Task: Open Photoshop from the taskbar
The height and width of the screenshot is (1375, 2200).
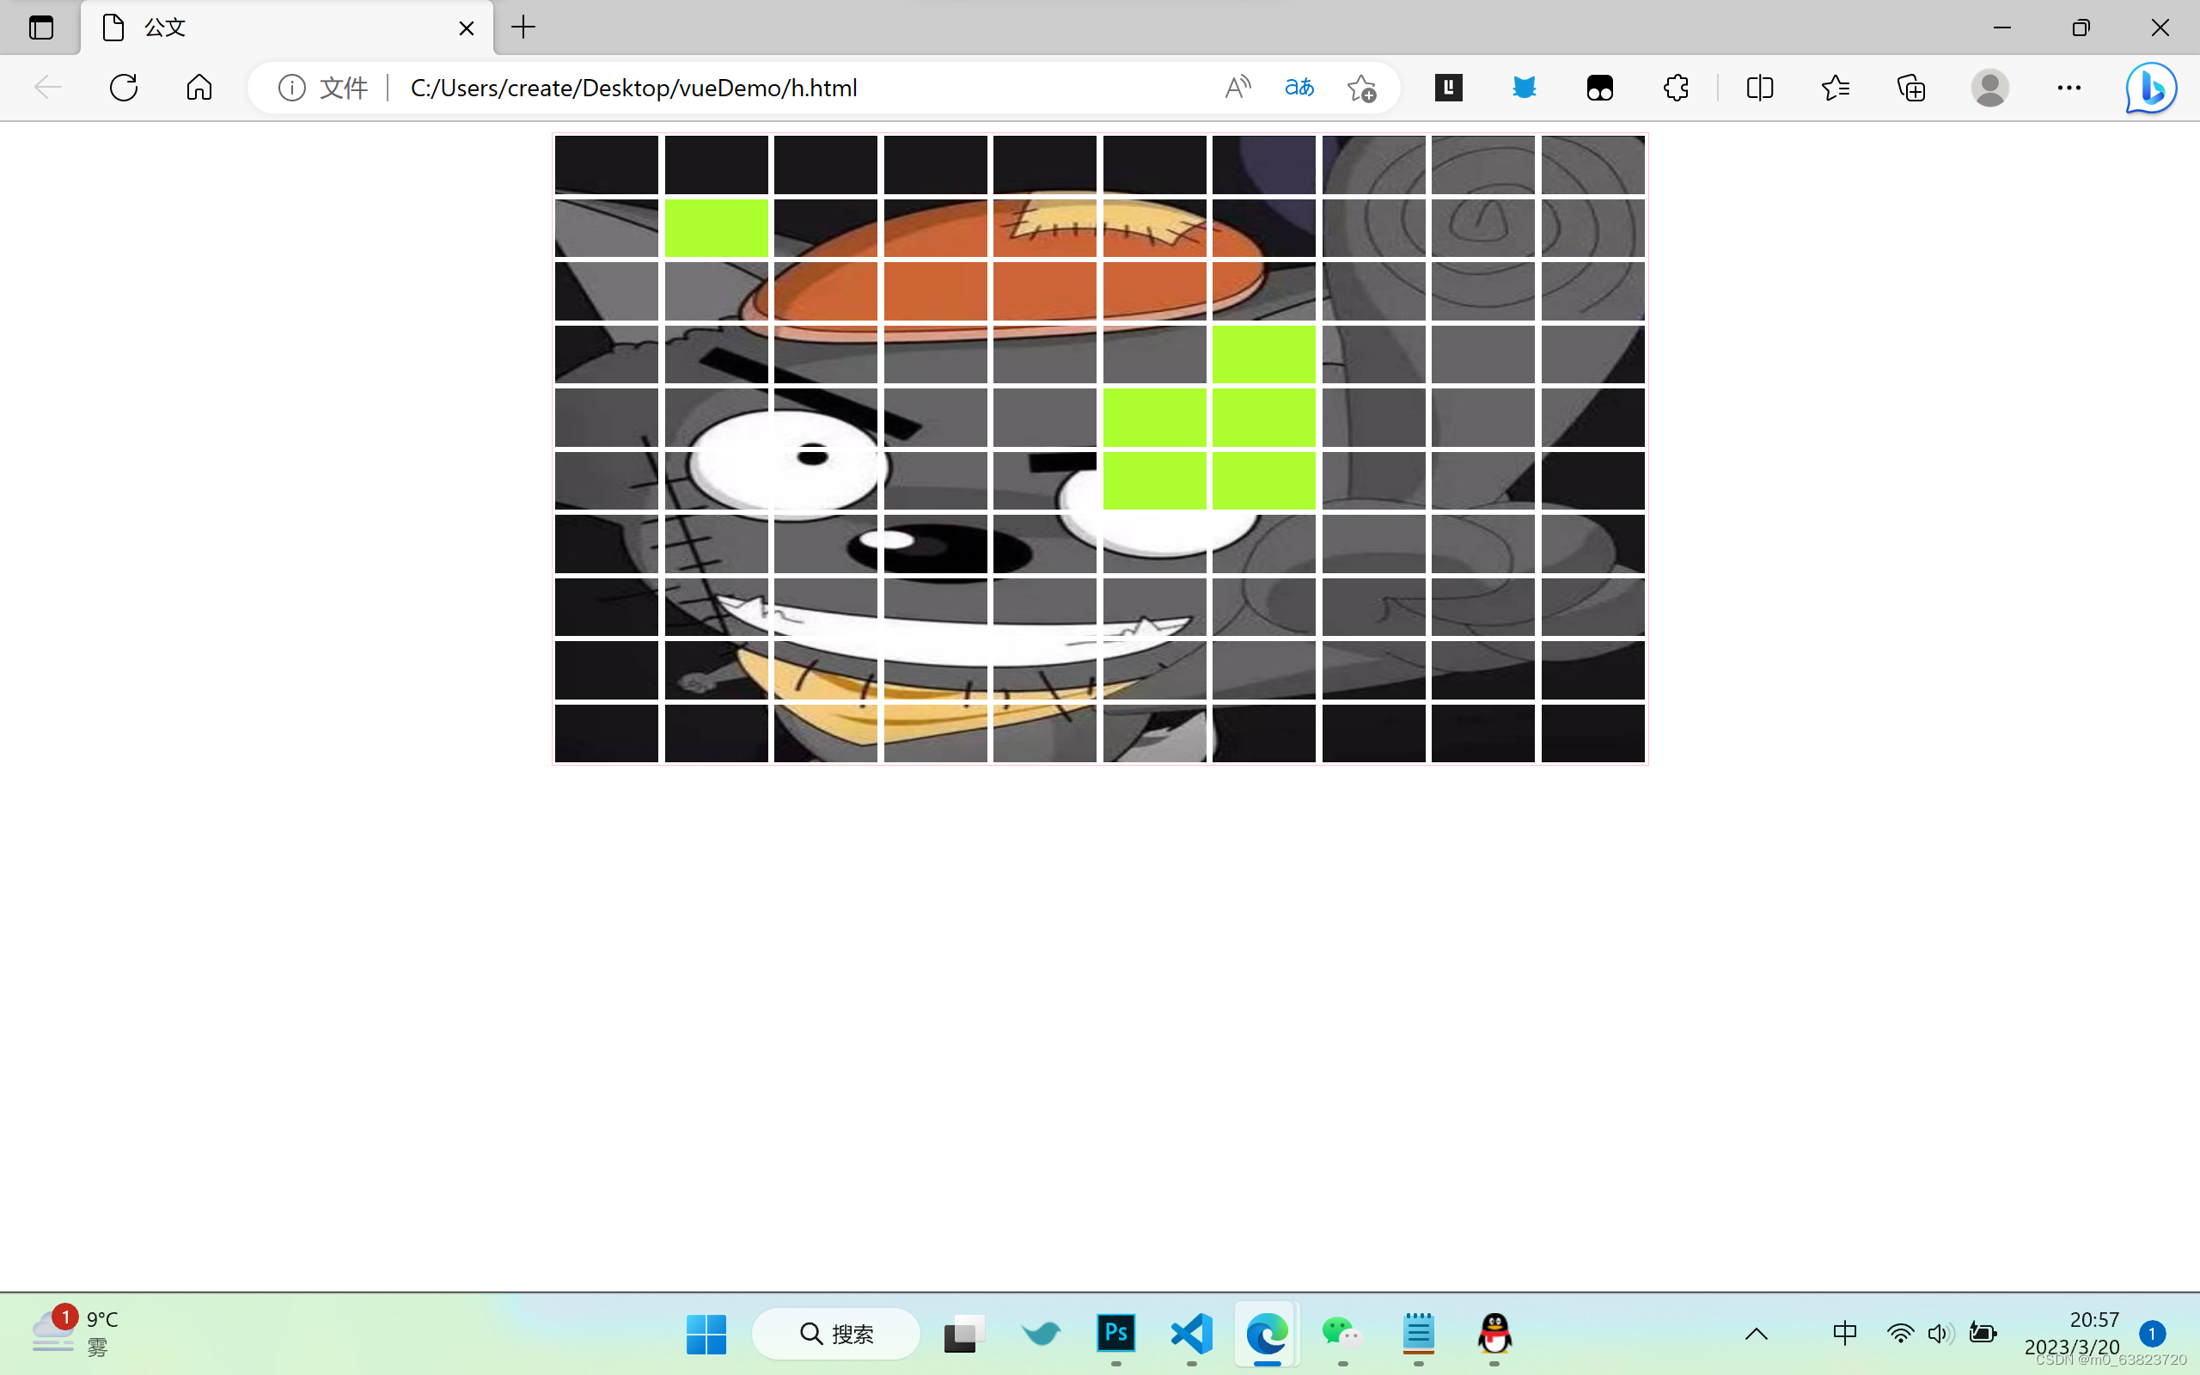Action: [x=1116, y=1334]
